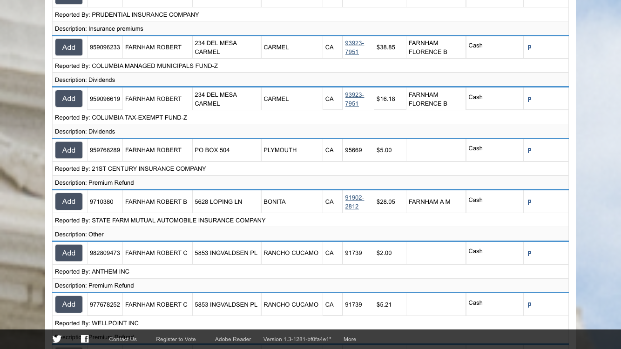Click zip code 95669 cell
The height and width of the screenshot is (349, 621).
(x=358, y=150)
